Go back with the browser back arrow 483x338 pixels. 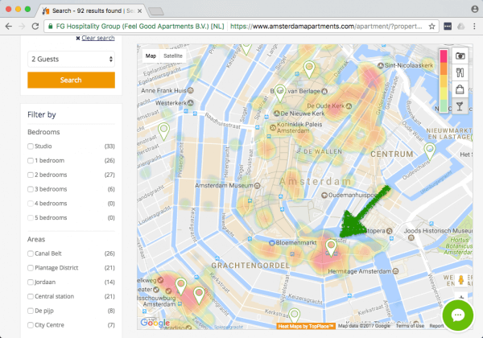(9, 27)
